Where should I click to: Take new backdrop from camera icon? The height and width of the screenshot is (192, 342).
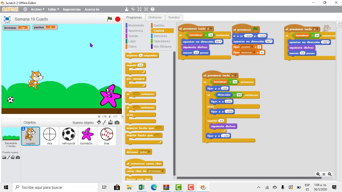(18, 157)
